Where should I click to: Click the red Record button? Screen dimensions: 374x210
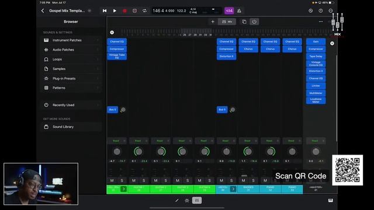(x=124, y=10)
